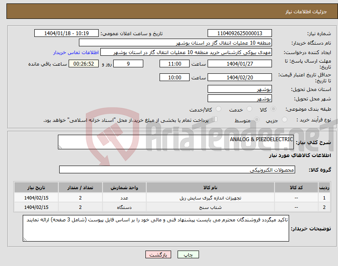This screenshot has height=266, width=338.
Task: Click the price validity date 1404/02/20
Action: click(239, 77)
